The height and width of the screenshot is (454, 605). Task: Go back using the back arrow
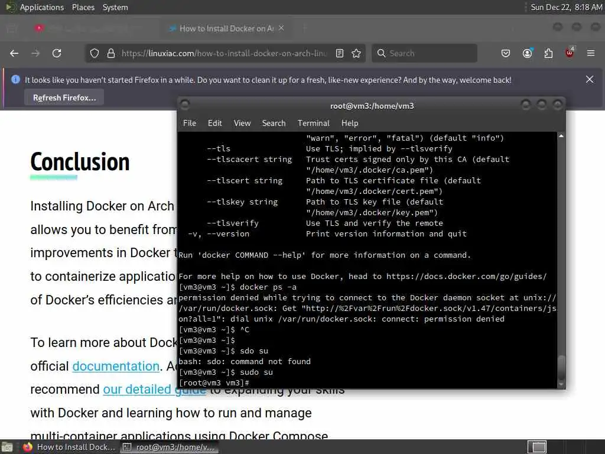pyautogui.click(x=14, y=53)
